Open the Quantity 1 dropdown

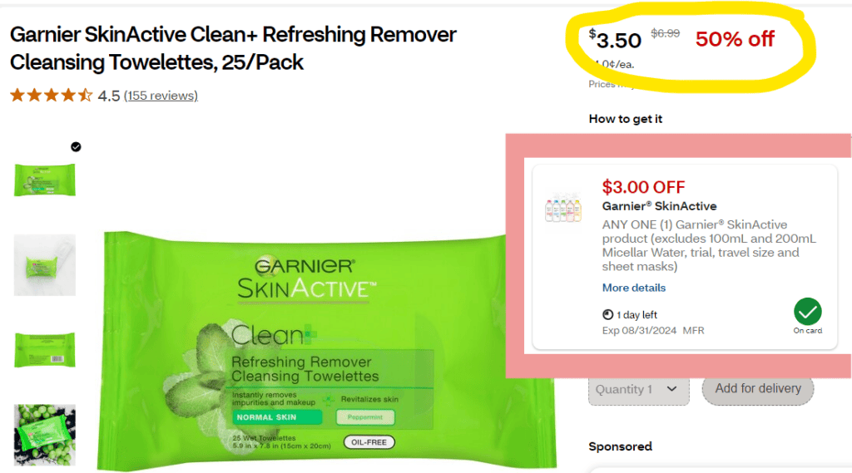(x=638, y=389)
